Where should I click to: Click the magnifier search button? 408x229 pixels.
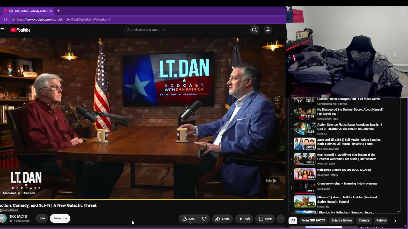point(254,30)
